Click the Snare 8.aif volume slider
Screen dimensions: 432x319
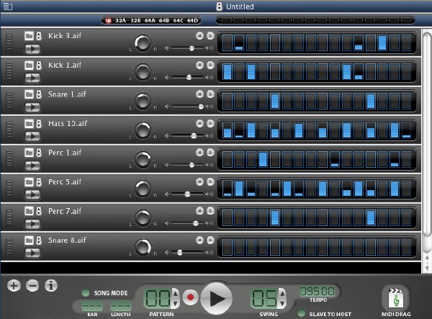tap(189, 252)
